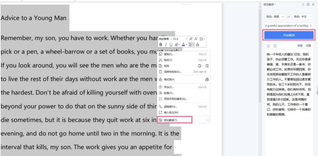318x156 pixels.
Task: Toggle Bold in the mini formatting toolbar
Action: click(x=160, y=44)
